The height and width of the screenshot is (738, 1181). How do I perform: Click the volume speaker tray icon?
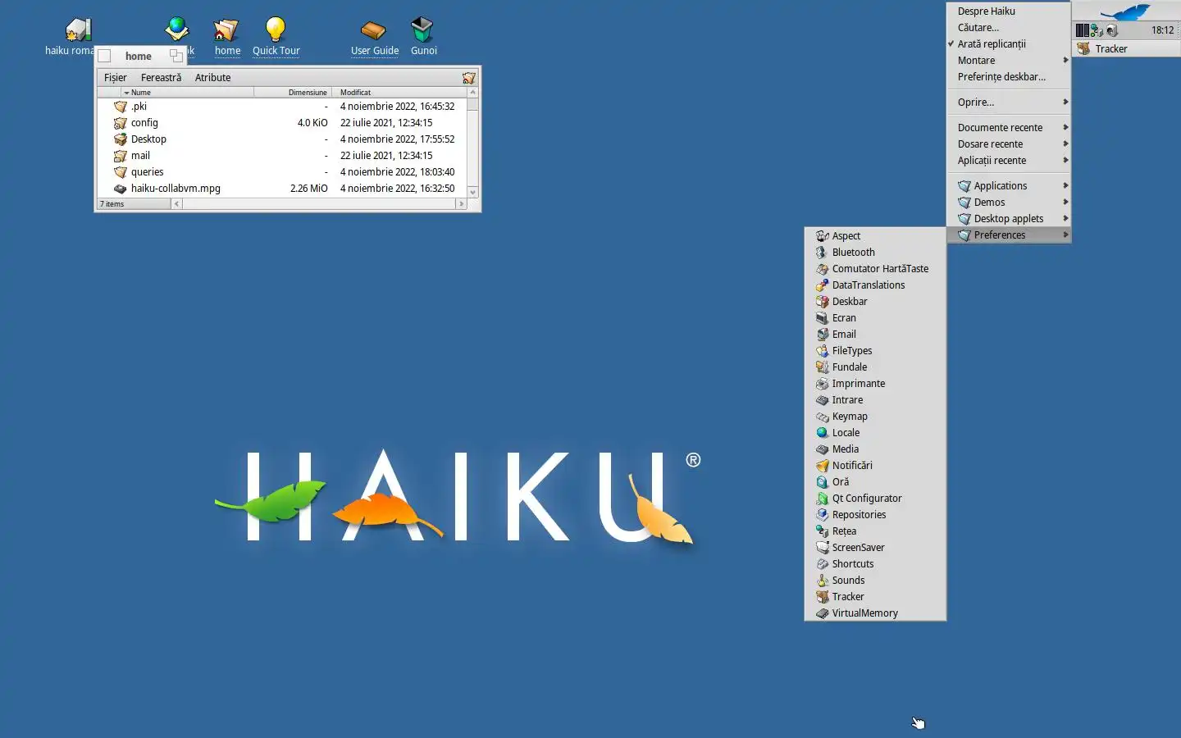point(1112,30)
